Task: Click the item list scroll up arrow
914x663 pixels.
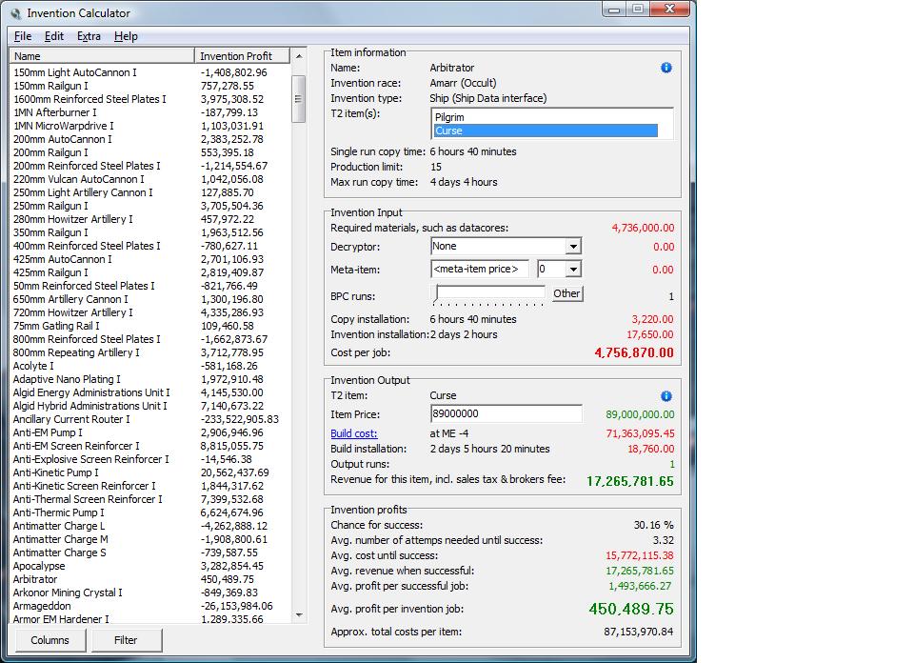Action: (x=298, y=56)
